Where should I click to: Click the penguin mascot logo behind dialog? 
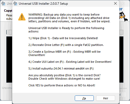[123, 17]
